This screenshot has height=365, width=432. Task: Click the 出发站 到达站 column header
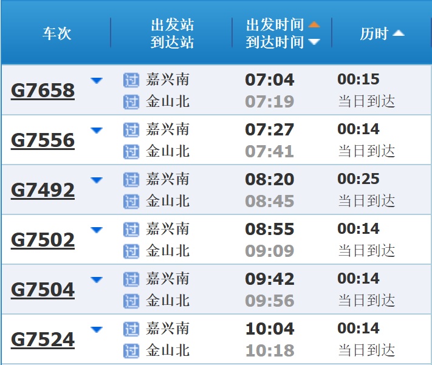click(x=172, y=33)
